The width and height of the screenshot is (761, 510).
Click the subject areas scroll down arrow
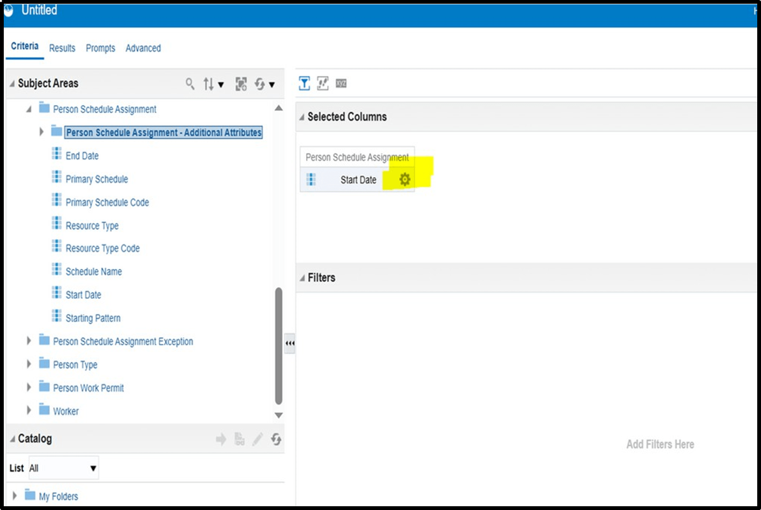click(278, 415)
